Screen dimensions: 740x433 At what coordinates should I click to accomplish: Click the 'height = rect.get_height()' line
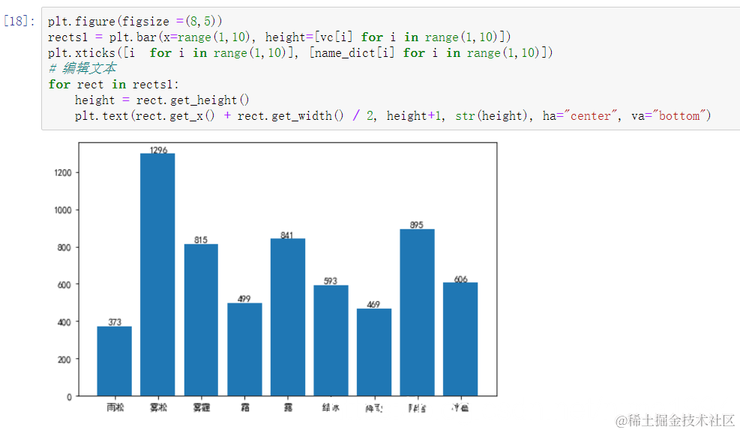[x=162, y=100]
